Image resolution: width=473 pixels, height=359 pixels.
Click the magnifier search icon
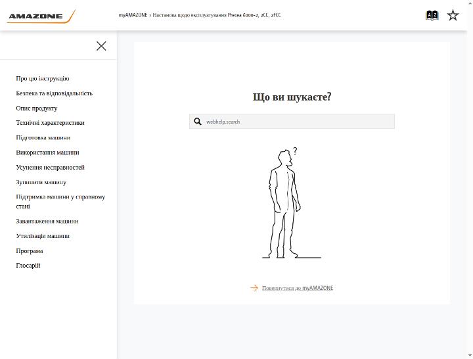(x=198, y=122)
